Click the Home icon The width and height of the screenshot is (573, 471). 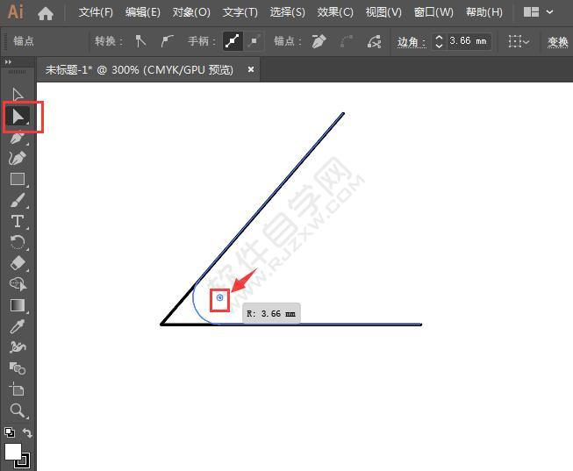pos(46,13)
